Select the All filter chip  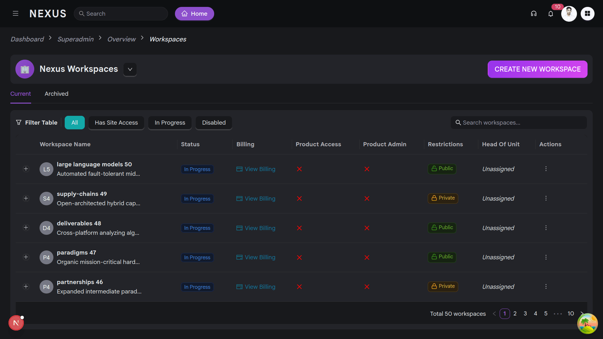74,122
